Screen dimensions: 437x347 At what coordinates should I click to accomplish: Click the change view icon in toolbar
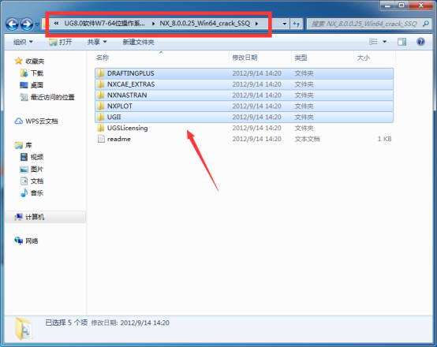tap(373, 42)
